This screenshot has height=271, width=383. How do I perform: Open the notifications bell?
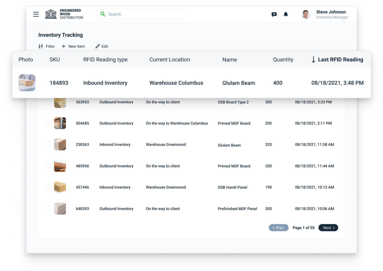click(x=286, y=14)
